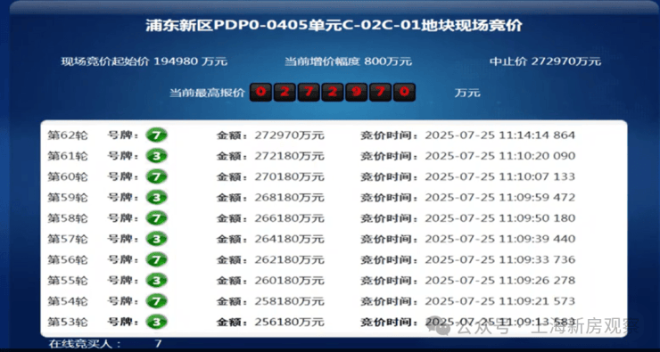Image resolution: width=660 pixels, height=352 pixels.
Task: Click the first digit of the highest bid counter
Action: coord(261,92)
